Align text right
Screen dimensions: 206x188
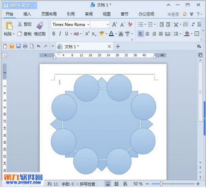(x=154, y=34)
